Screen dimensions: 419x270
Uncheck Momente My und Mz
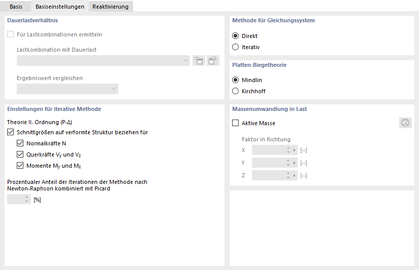[x=20, y=166]
